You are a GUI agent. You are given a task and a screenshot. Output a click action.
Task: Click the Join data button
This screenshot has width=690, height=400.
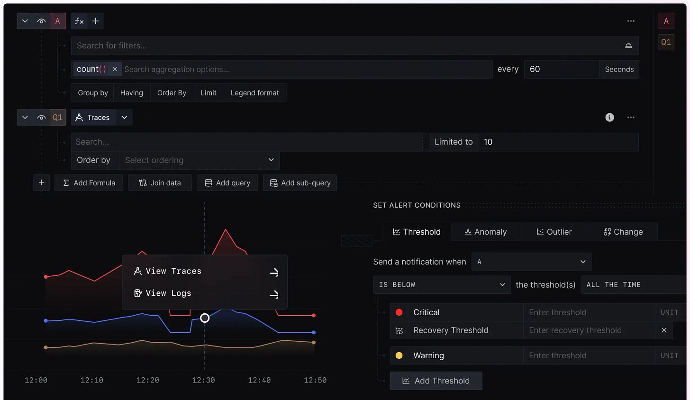tap(160, 182)
